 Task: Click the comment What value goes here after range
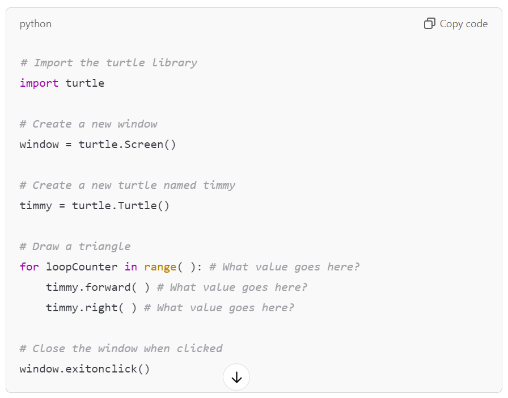click(x=286, y=266)
